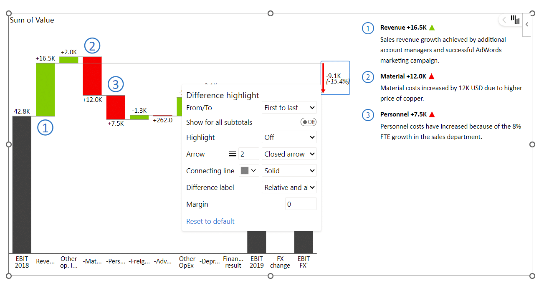Image resolution: width=544 pixels, height=286 pixels.
Task: Select comment marker 1 on the EBIT 2018 bar
Action: click(45, 128)
